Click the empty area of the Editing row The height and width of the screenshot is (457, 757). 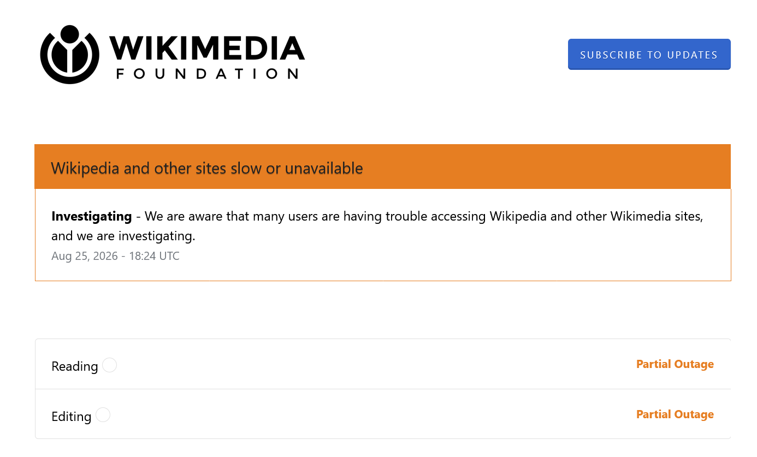(377, 414)
